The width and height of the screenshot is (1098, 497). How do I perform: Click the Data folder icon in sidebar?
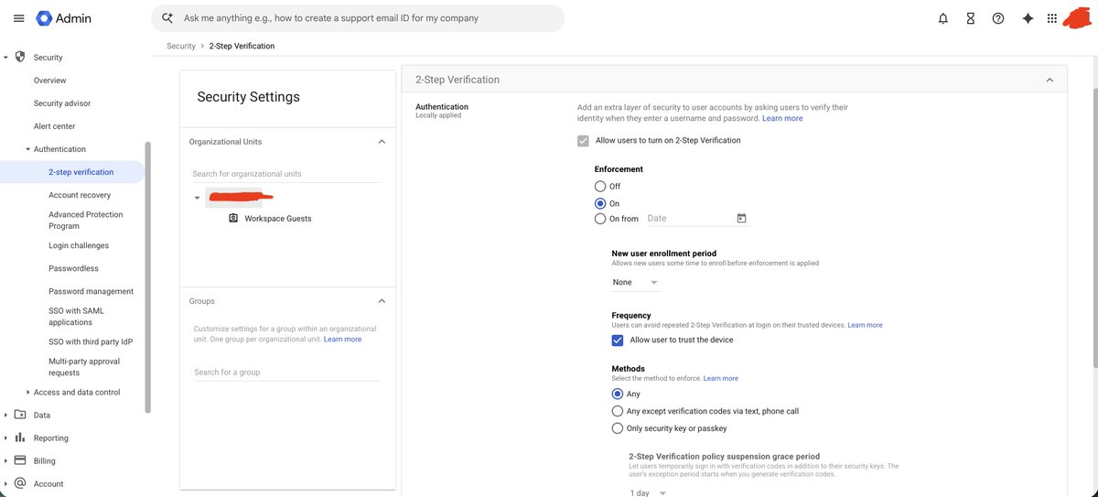[20, 415]
